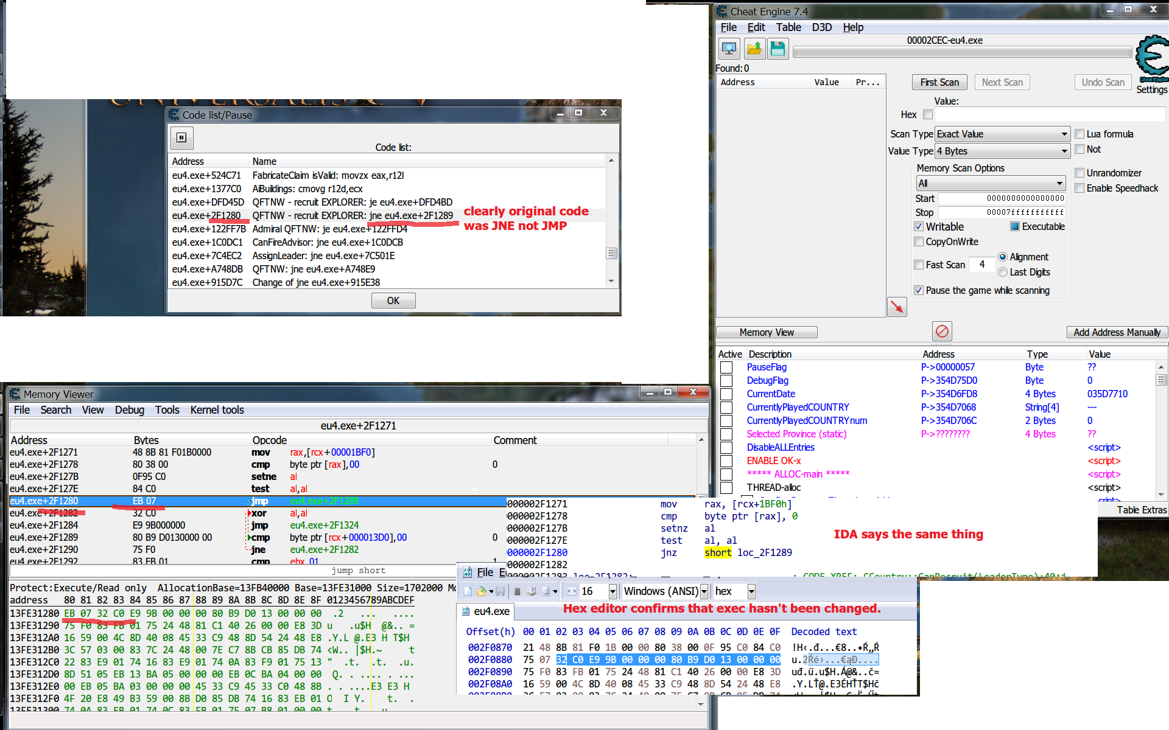Click the load table folder icon
The height and width of the screenshot is (730, 1169).
tap(754, 49)
